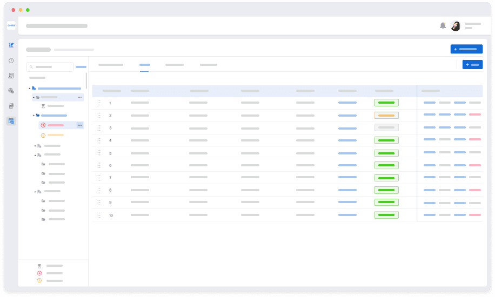Collapse the blue folder tree node
495x297 pixels.
coord(34,115)
